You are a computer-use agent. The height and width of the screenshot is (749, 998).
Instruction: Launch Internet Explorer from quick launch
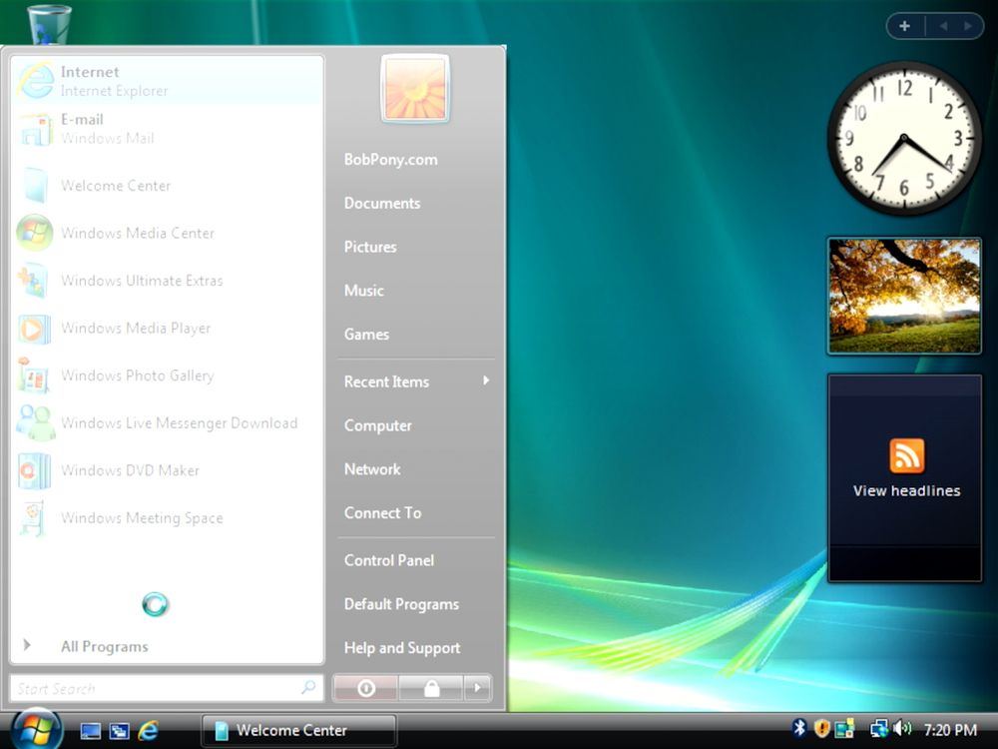(x=149, y=730)
